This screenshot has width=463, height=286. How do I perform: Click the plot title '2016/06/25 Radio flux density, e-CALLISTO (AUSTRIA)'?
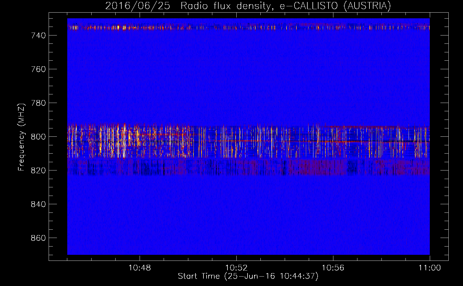[248, 6]
